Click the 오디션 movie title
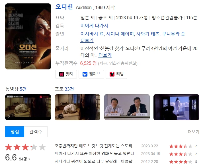Image resolution: width=205 pixels, height=165 pixels. [64, 7]
